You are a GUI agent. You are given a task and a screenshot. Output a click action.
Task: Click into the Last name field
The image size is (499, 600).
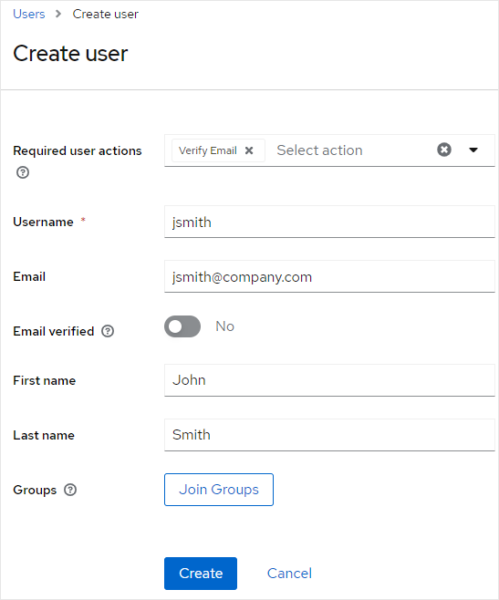(329, 435)
